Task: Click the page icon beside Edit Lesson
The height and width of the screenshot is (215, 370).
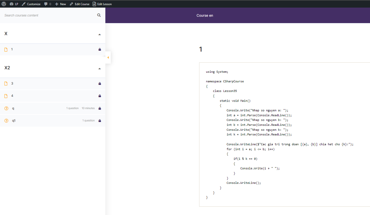Action: pyautogui.click(x=94, y=4)
